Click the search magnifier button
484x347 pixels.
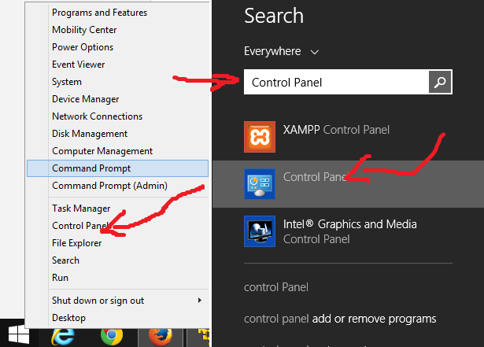[441, 82]
